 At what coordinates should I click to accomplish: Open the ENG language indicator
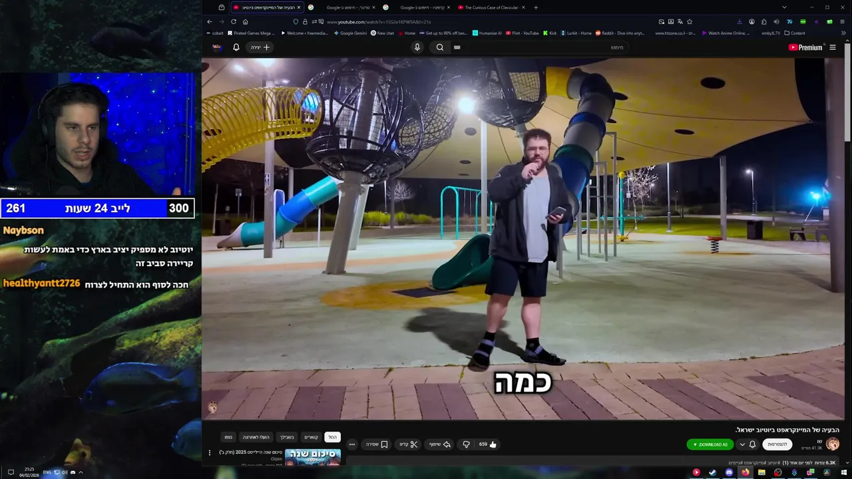click(47, 472)
